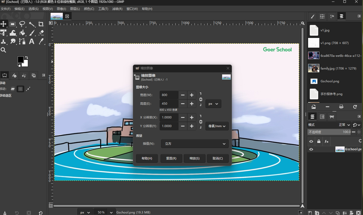
Task: Select the Free Select lasso tool
Action: (x=22, y=24)
